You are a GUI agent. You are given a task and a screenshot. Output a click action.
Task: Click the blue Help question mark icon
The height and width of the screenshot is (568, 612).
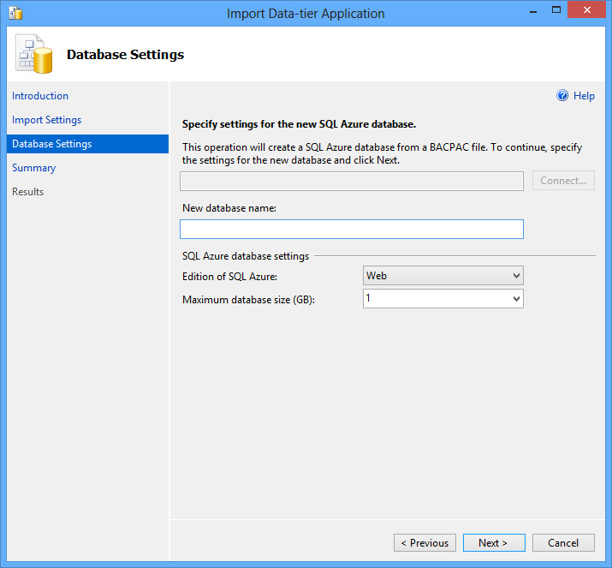tap(562, 95)
